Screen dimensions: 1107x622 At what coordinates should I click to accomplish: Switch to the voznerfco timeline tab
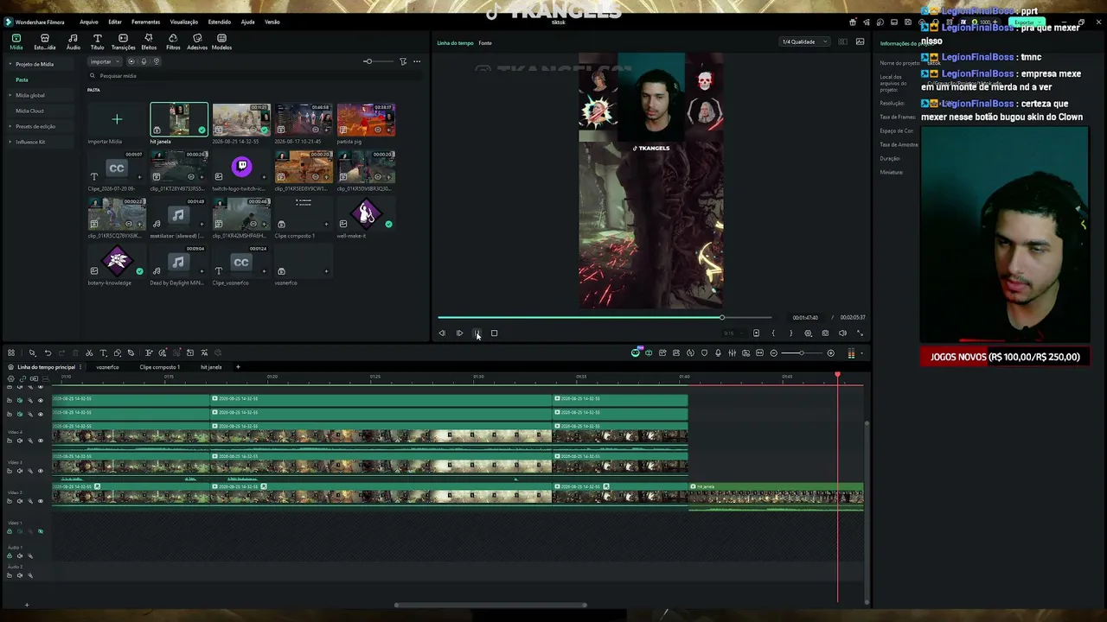click(107, 367)
